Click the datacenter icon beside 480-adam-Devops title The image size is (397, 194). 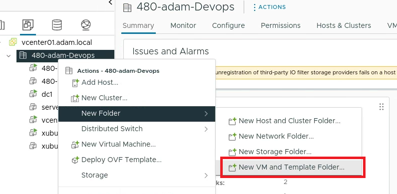[127, 7]
